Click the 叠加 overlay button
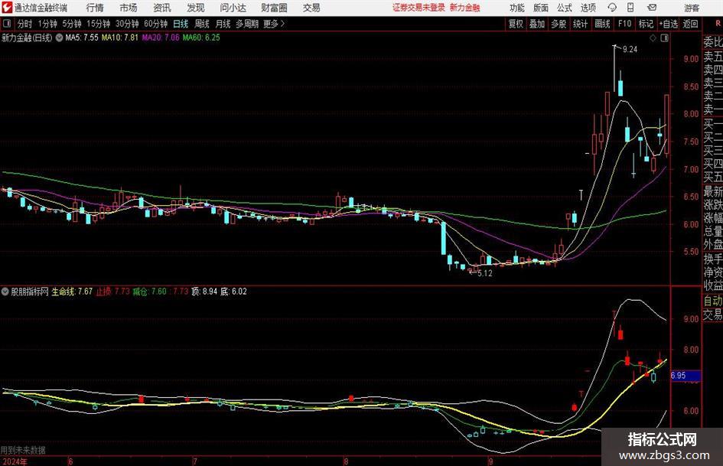Viewport: 723px width, 466px height. coord(537,24)
